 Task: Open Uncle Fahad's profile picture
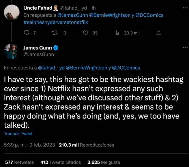11,11
